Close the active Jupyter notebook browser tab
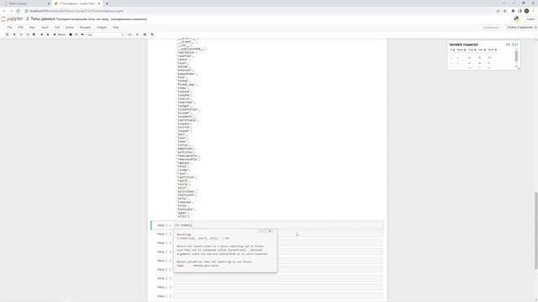538x302 pixels. [x=99, y=3]
